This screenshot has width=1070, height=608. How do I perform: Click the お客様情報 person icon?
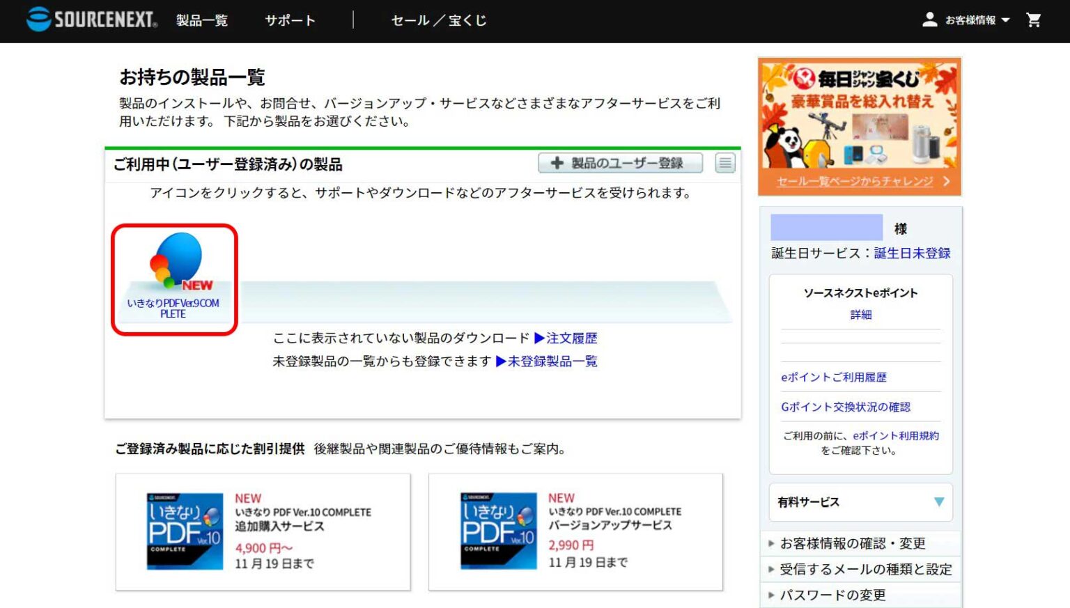point(930,20)
